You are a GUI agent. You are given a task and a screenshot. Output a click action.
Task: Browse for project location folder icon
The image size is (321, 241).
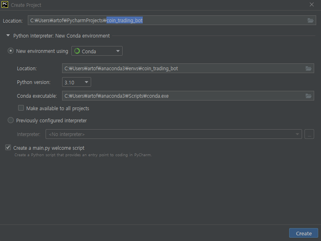point(311,20)
